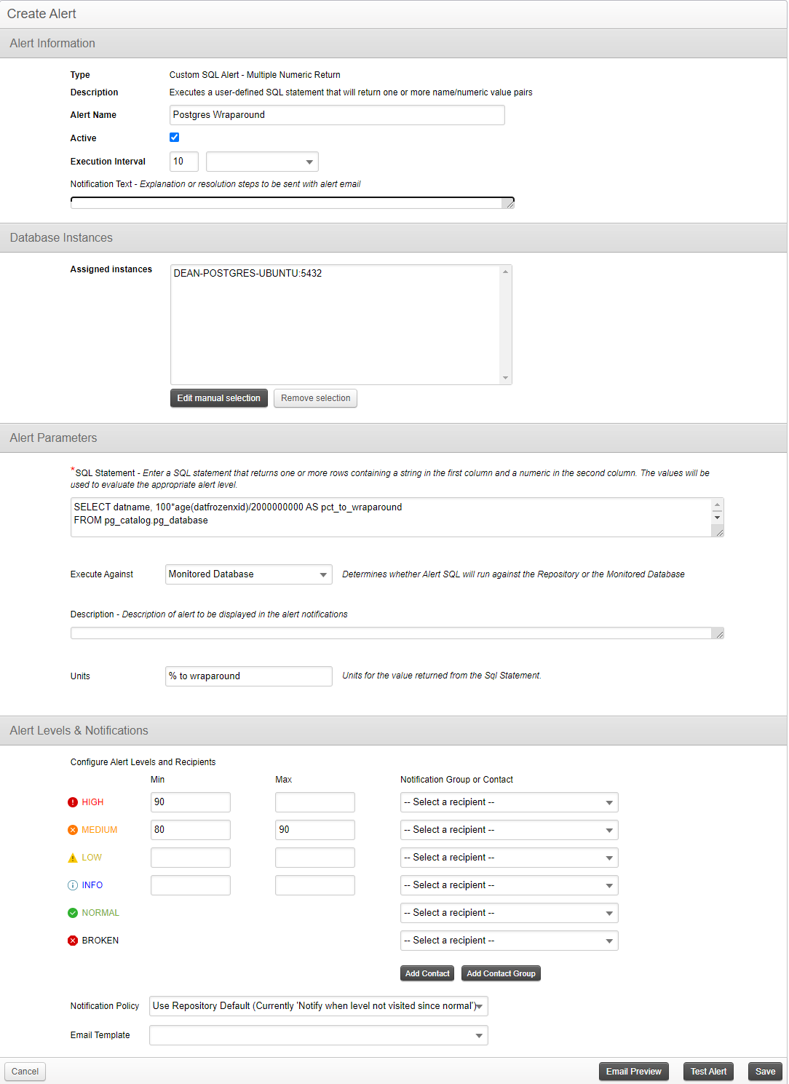This screenshot has height=1084, width=789.
Task: Click SQL Statement scroll up arrow
Action: [x=718, y=505]
